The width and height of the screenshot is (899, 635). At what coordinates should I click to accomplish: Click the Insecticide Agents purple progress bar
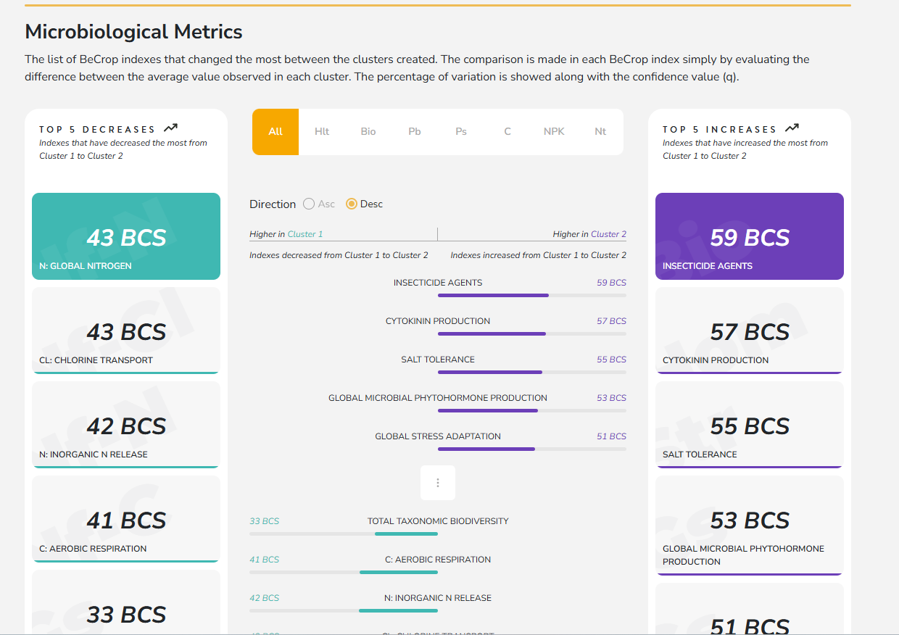[493, 296]
